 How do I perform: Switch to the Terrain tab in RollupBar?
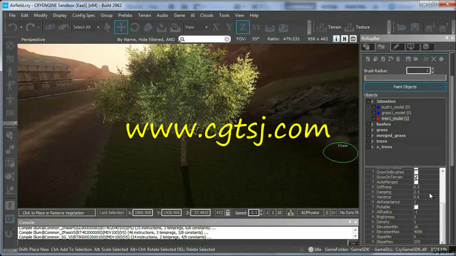coord(382,47)
